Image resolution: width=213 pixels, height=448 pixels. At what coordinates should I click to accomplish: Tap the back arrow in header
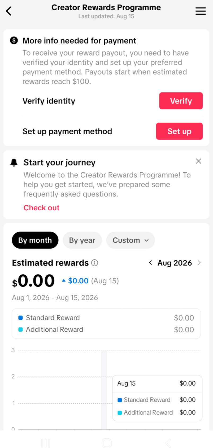click(9, 11)
